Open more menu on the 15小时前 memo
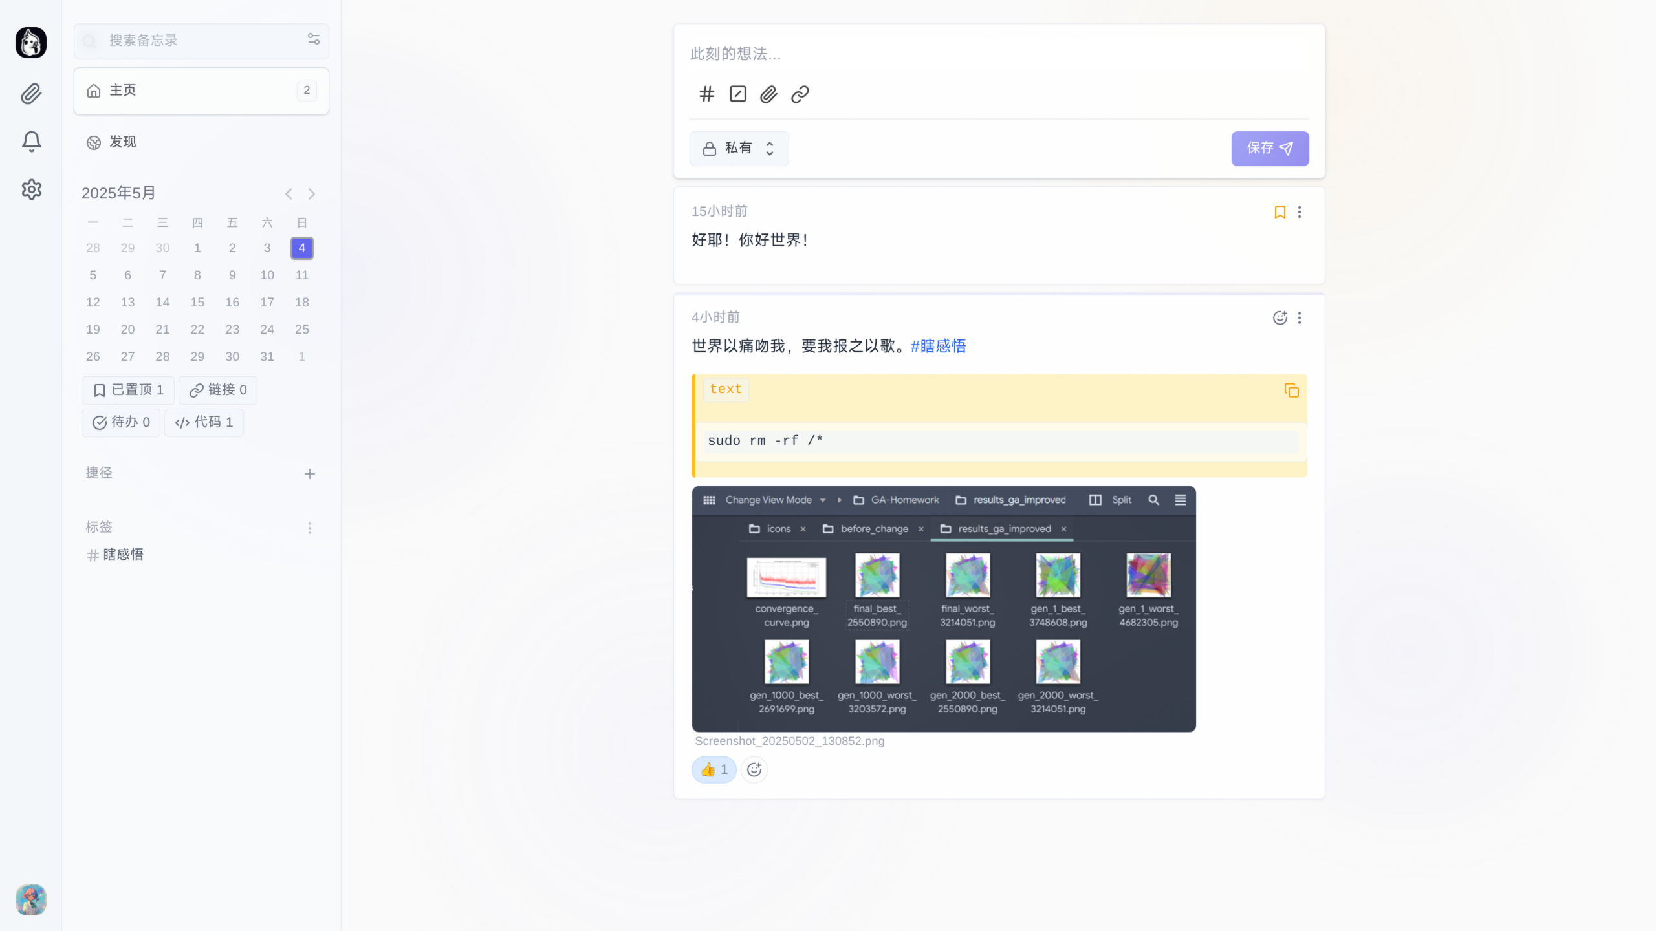 click(1299, 212)
